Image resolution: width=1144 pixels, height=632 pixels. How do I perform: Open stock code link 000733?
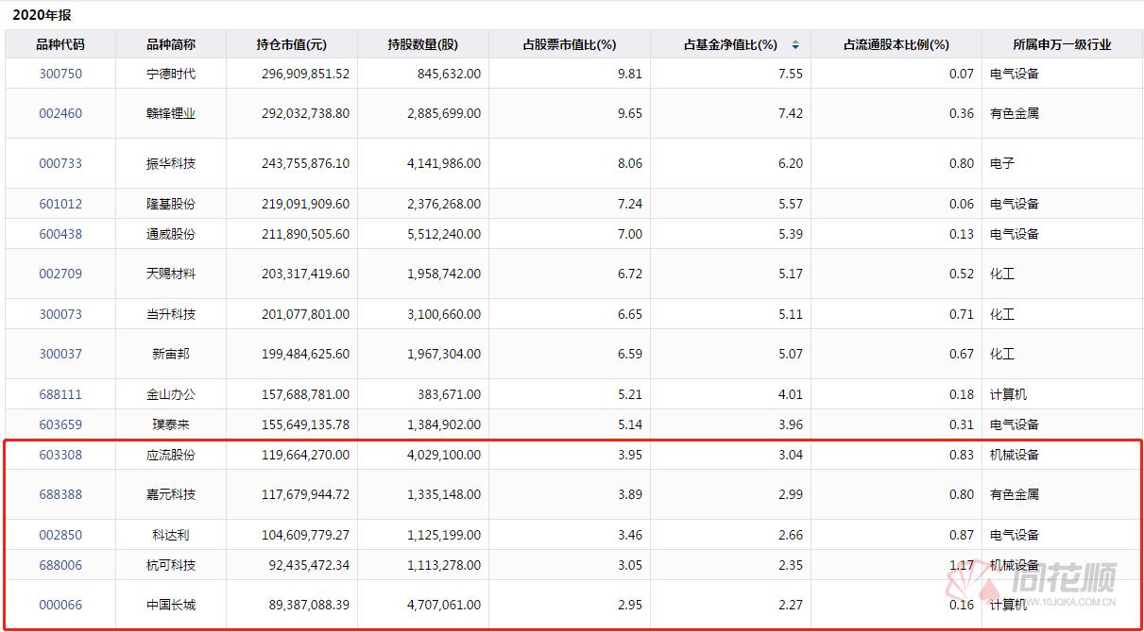[x=60, y=163]
